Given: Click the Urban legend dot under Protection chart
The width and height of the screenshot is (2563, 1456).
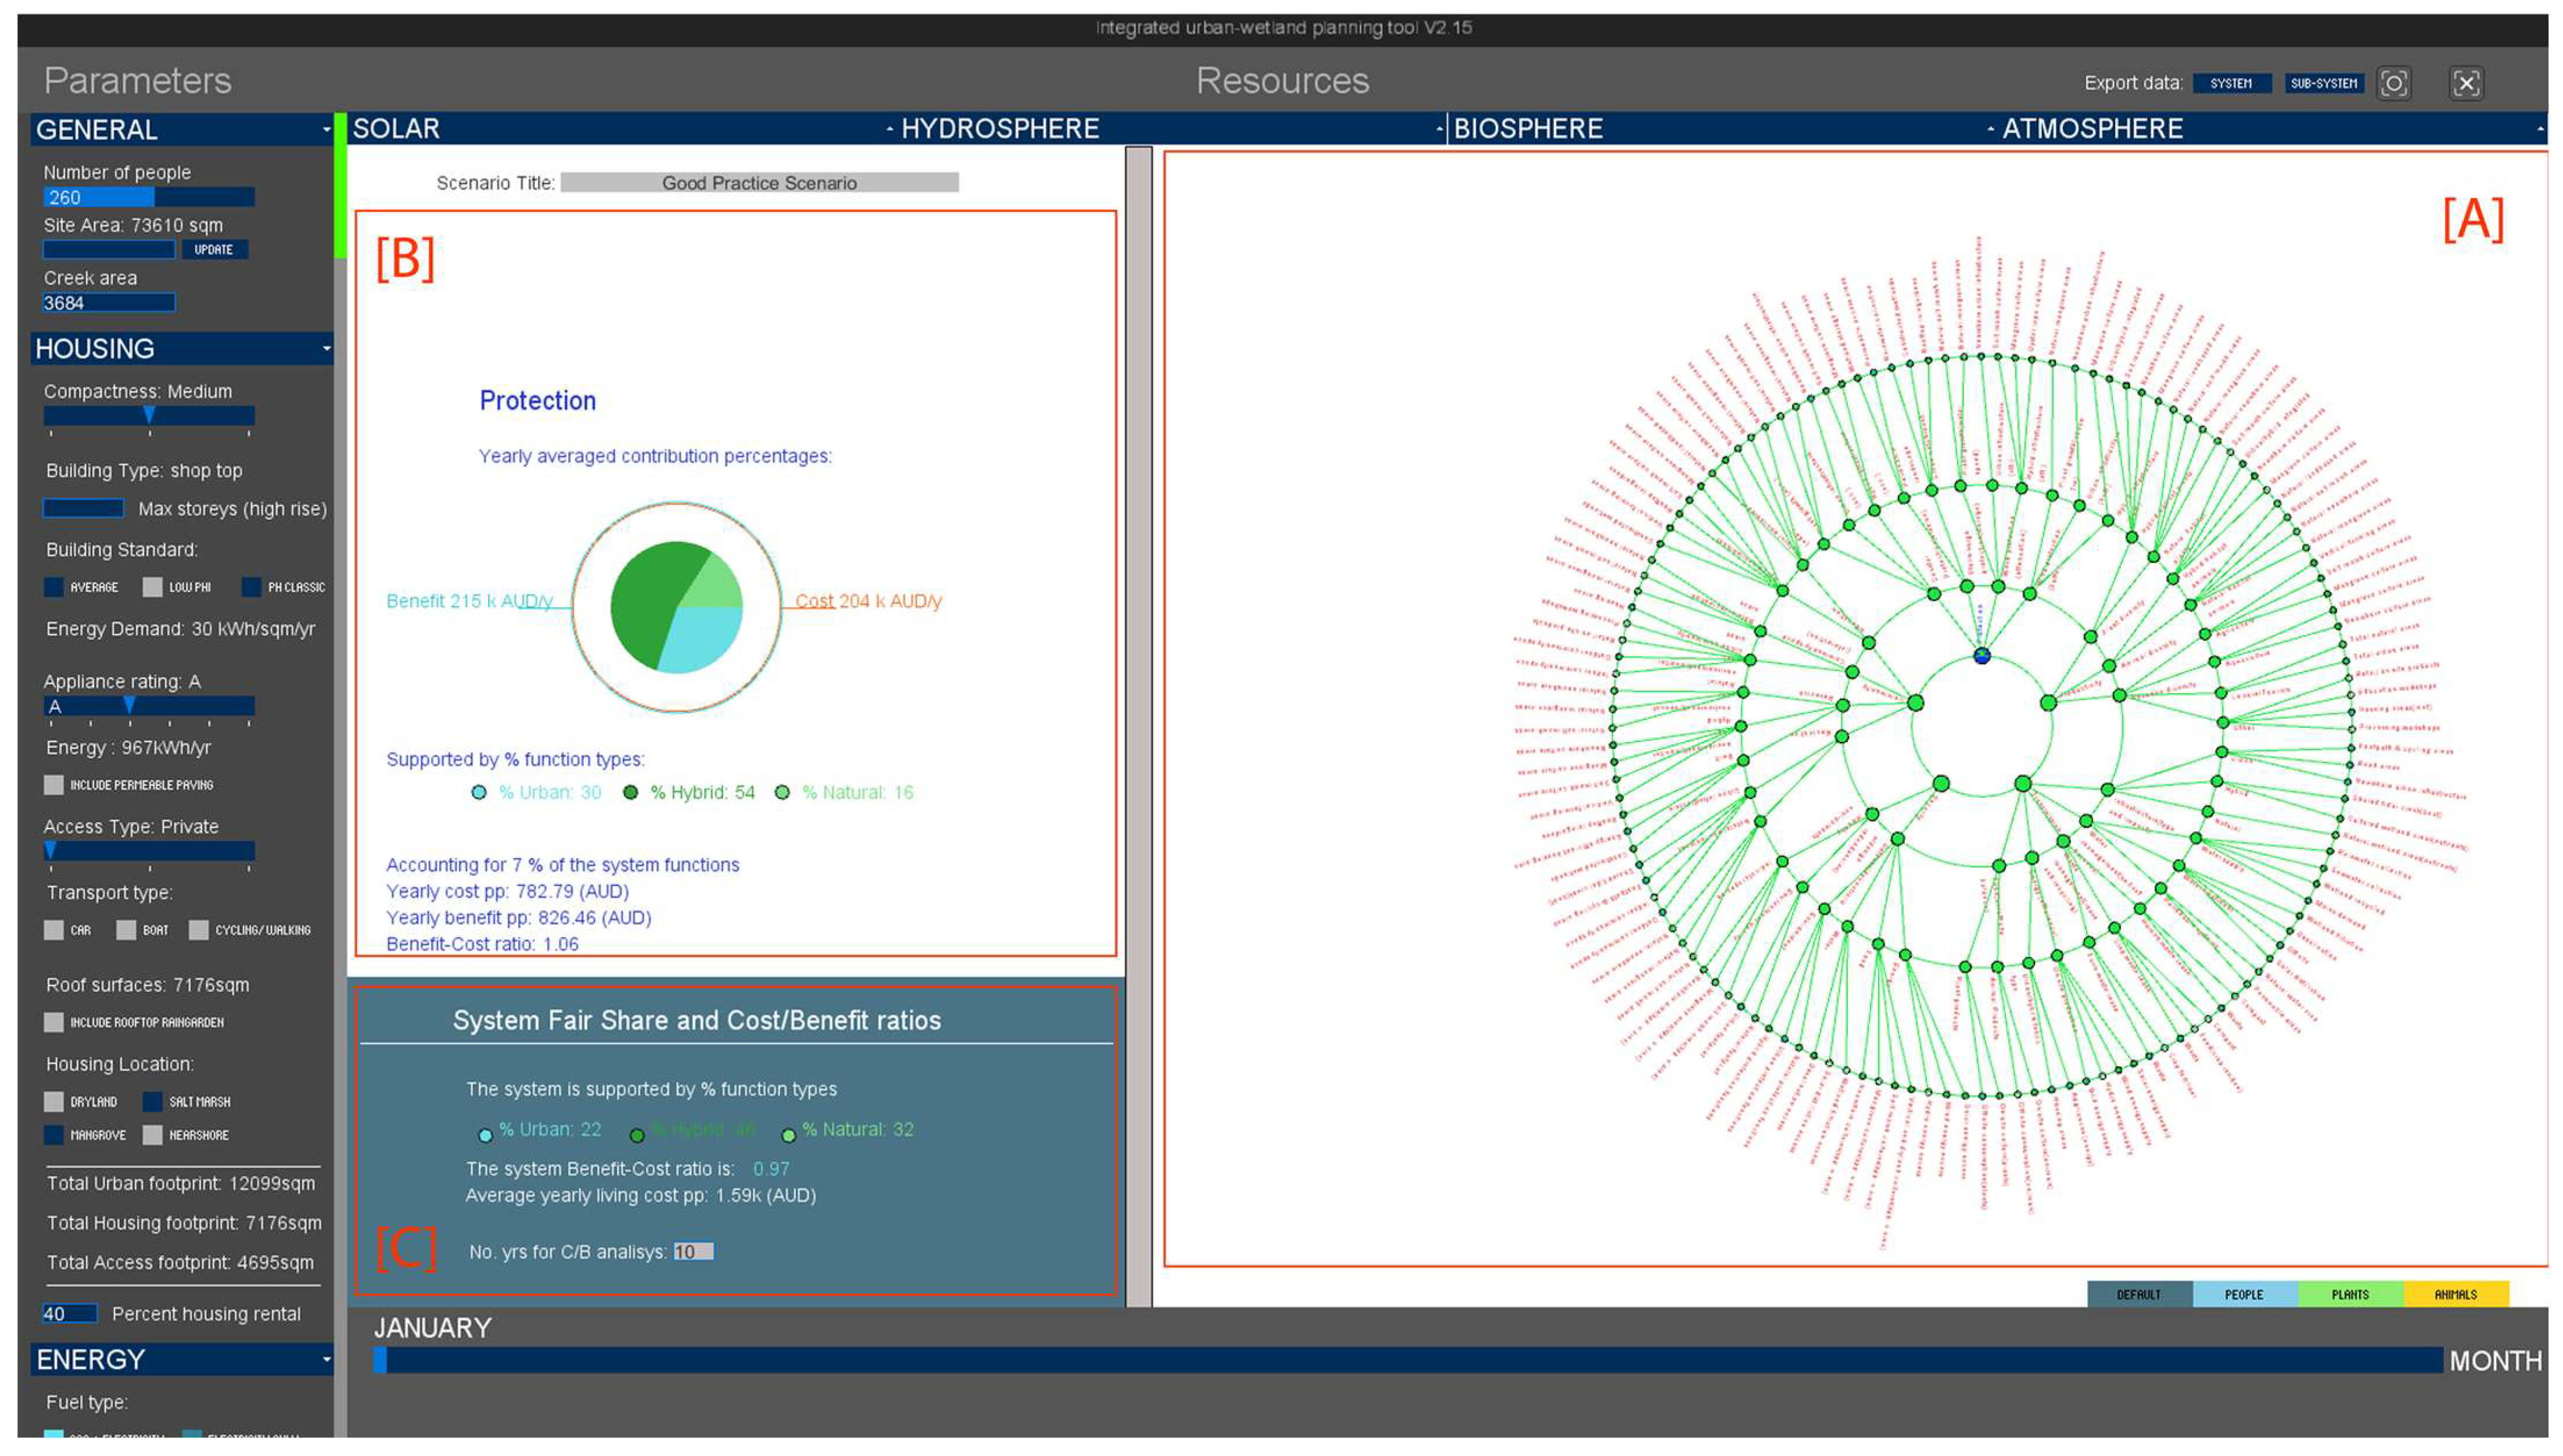Looking at the screenshot, I should tap(479, 793).
